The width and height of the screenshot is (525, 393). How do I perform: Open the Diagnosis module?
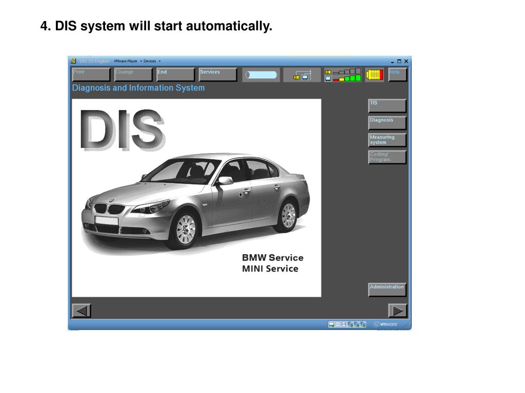click(x=387, y=123)
